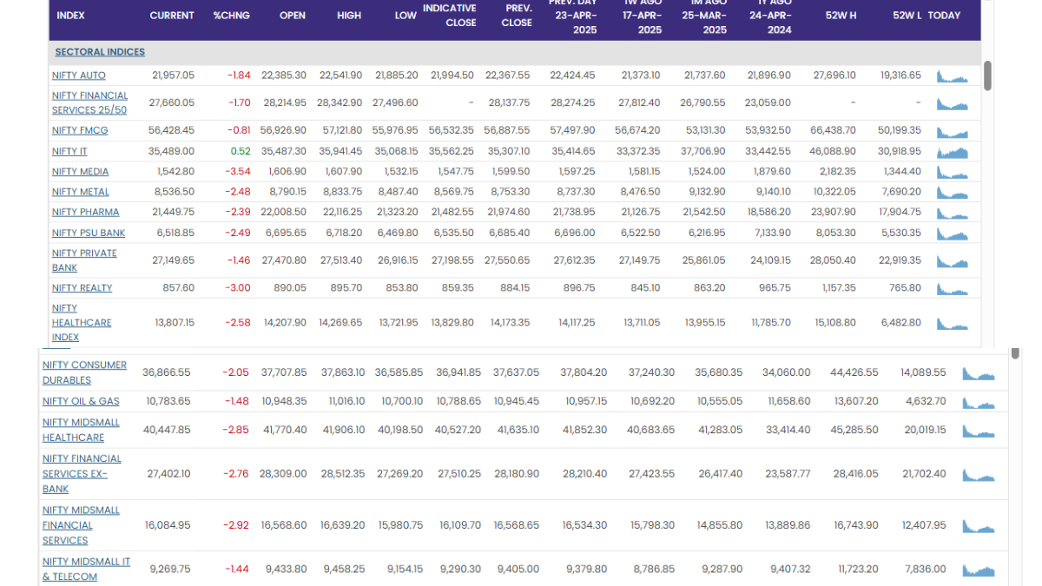Open today's sparkline for NIFTY FINANCIAL SERVICES 25/50
Screen dimensions: 1042x586
tap(953, 102)
